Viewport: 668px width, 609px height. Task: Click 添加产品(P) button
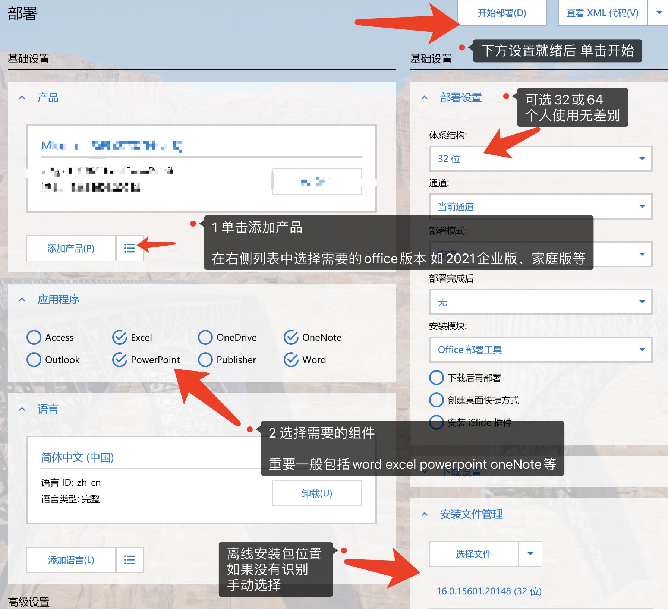click(71, 248)
